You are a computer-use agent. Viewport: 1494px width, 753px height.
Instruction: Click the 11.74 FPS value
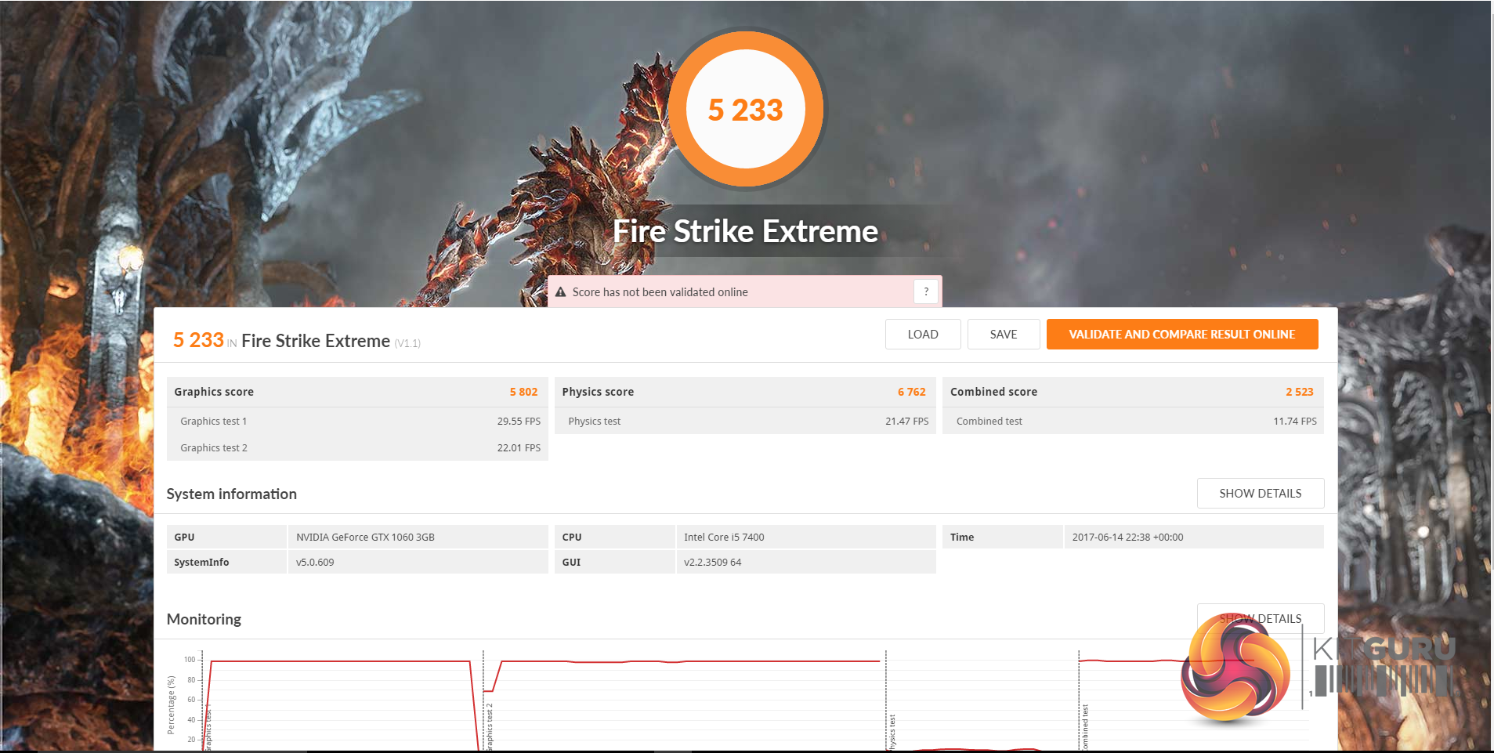coord(1295,421)
